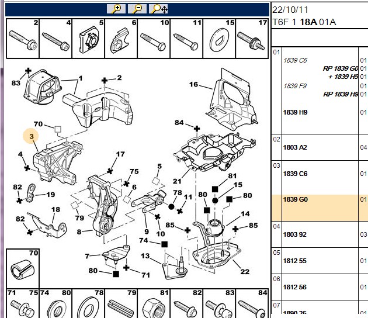Click superseded part number 1839 C5
This screenshot has height=318, width=368.
tap(295, 60)
